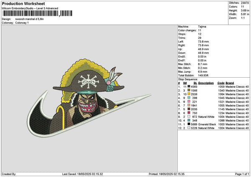Select the Down value 46.9 mm
The height and width of the screenshot is (177, 251).
coord(203,53)
